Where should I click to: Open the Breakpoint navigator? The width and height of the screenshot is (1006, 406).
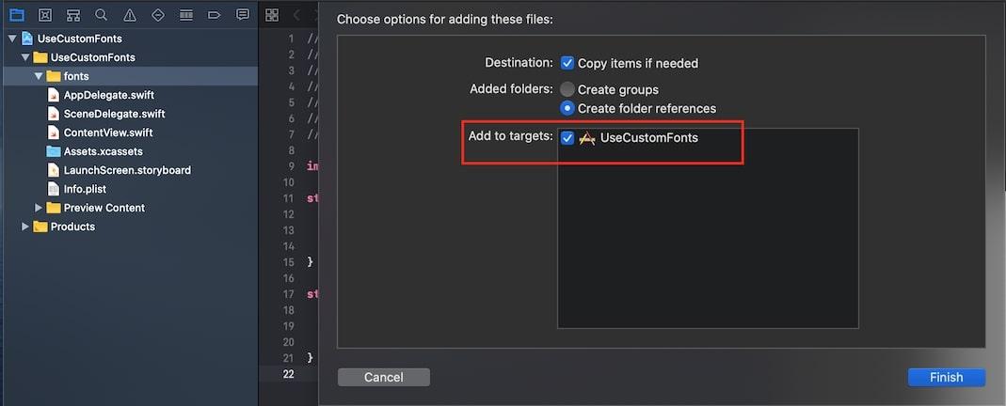214,15
